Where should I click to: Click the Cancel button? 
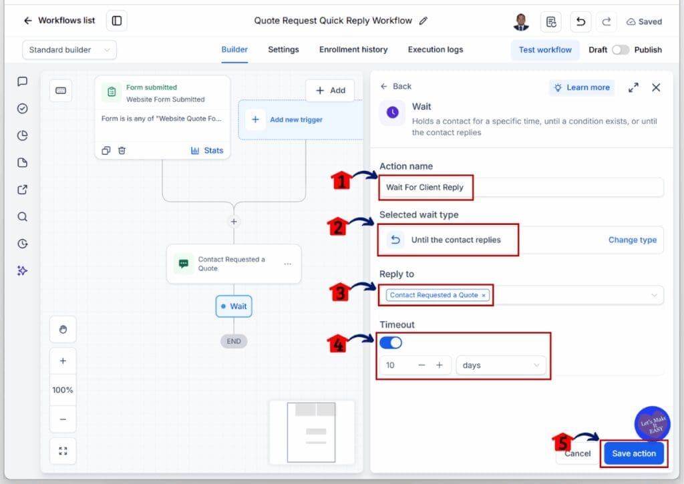point(577,453)
